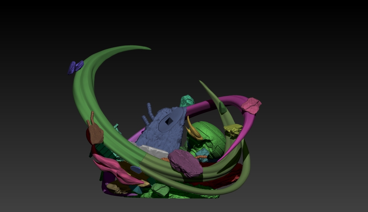The width and height of the screenshot is (368, 212).
Task: Select the small green cone spike
Action: click(x=222, y=108)
